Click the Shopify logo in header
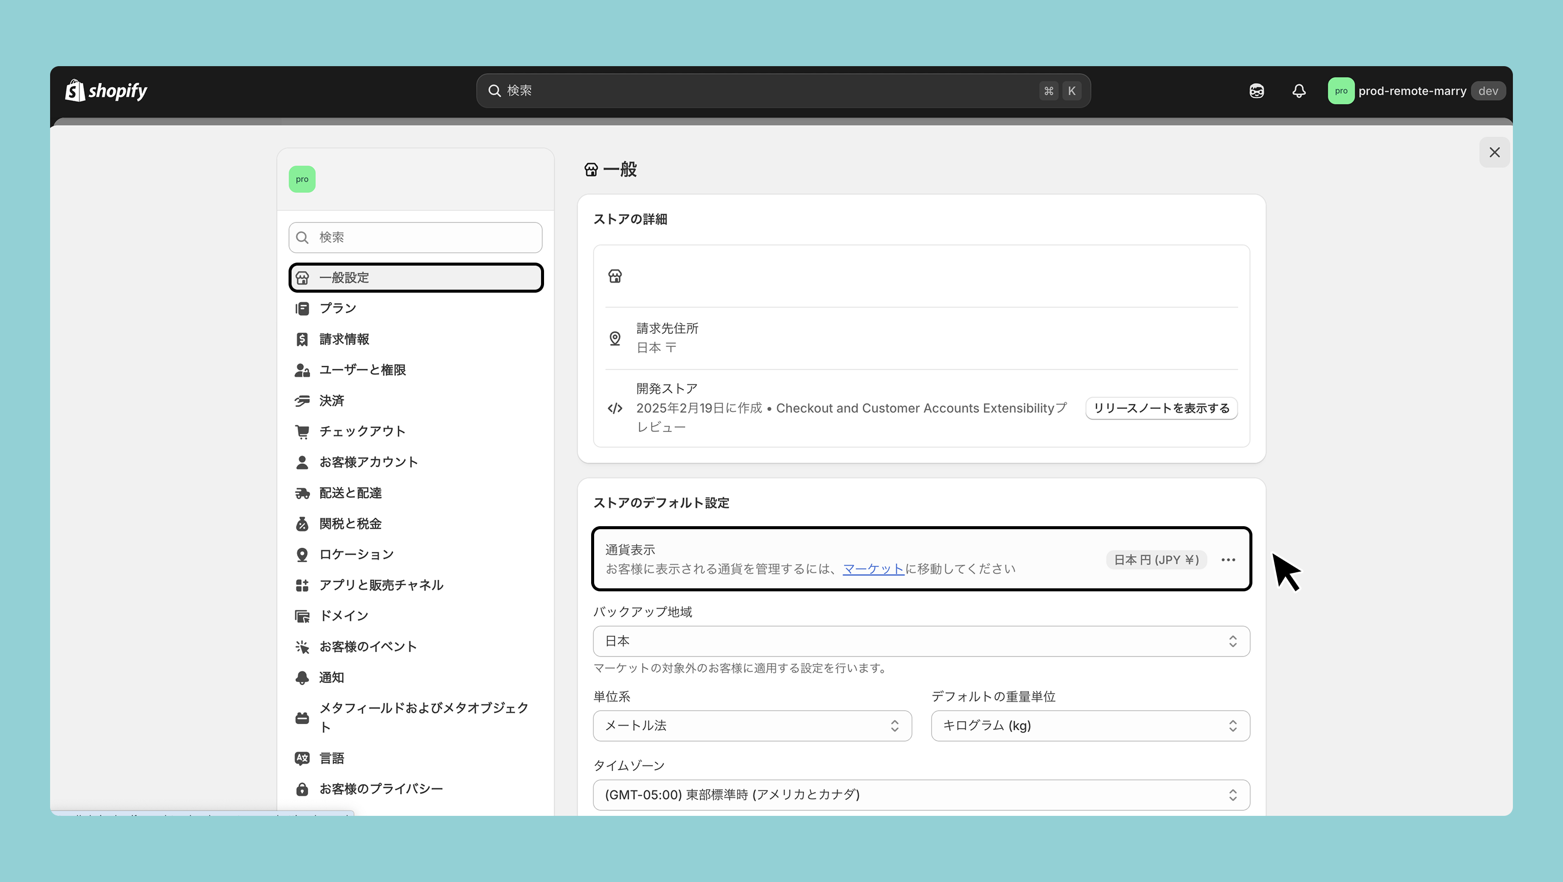Viewport: 1563px width, 882px height. pos(106,91)
